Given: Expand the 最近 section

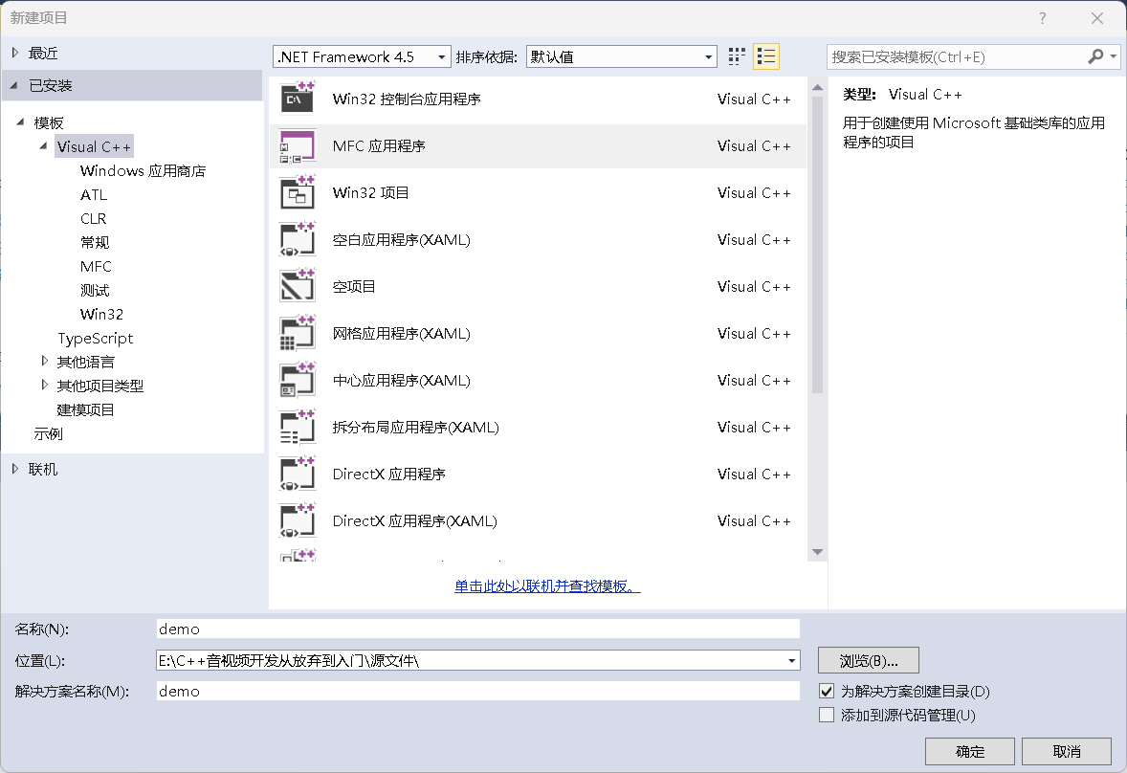Looking at the screenshot, I should point(15,53).
